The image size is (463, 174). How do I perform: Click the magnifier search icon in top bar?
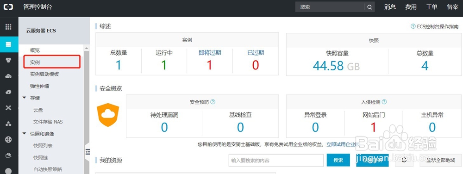click(369, 7)
